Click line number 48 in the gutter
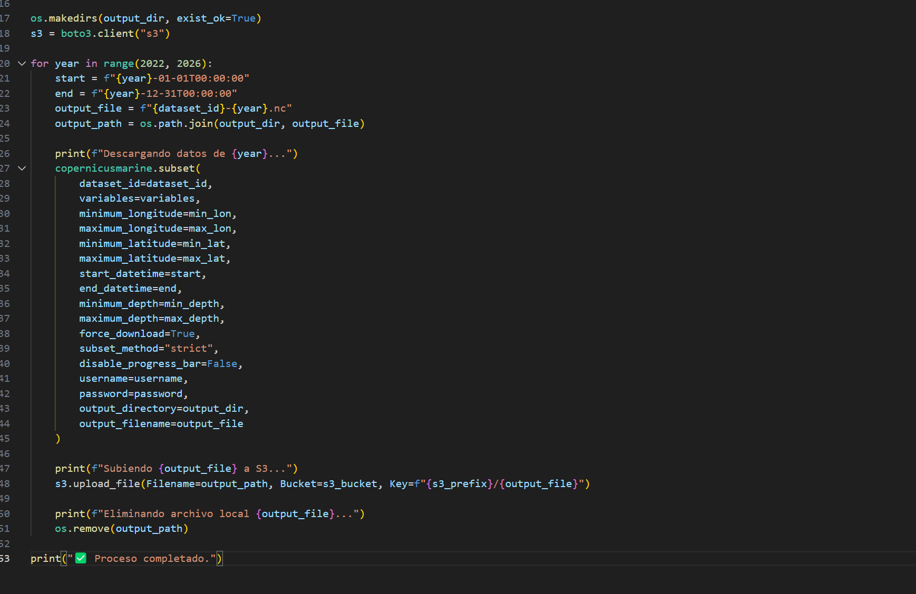The width and height of the screenshot is (916, 594). pyautogui.click(x=5, y=483)
